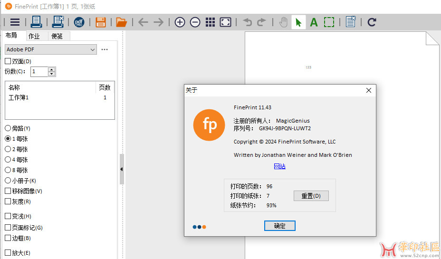The width and height of the screenshot is (441, 259).
Task: Select the 1 每张 radio option
Action: pyautogui.click(x=8, y=139)
